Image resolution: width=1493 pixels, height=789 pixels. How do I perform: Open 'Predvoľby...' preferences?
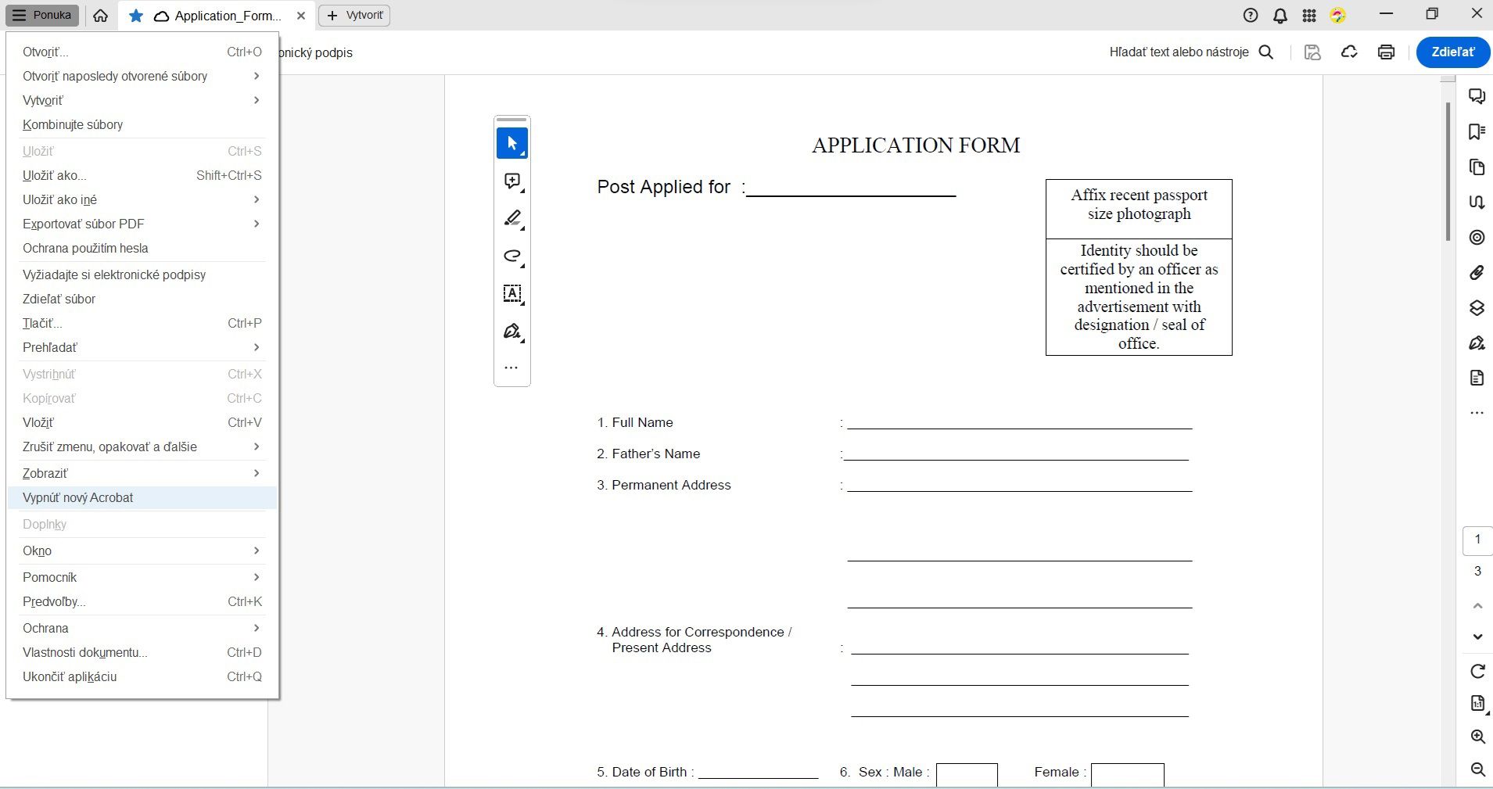pyautogui.click(x=142, y=601)
